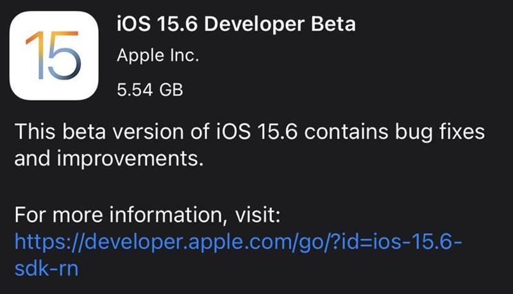
Task: Click the word Developer in the title
Action: click(253, 25)
